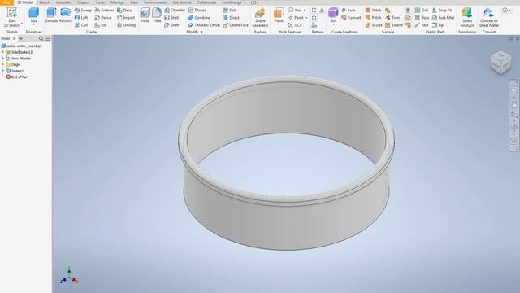
Task: Select the Rule Fillet tool
Action: [443, 18]
